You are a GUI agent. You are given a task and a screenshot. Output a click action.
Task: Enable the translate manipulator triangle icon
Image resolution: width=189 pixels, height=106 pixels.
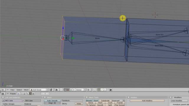(68, 90)
